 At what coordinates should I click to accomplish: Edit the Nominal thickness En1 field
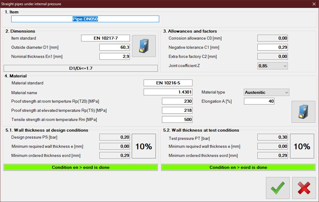point(114,56)
